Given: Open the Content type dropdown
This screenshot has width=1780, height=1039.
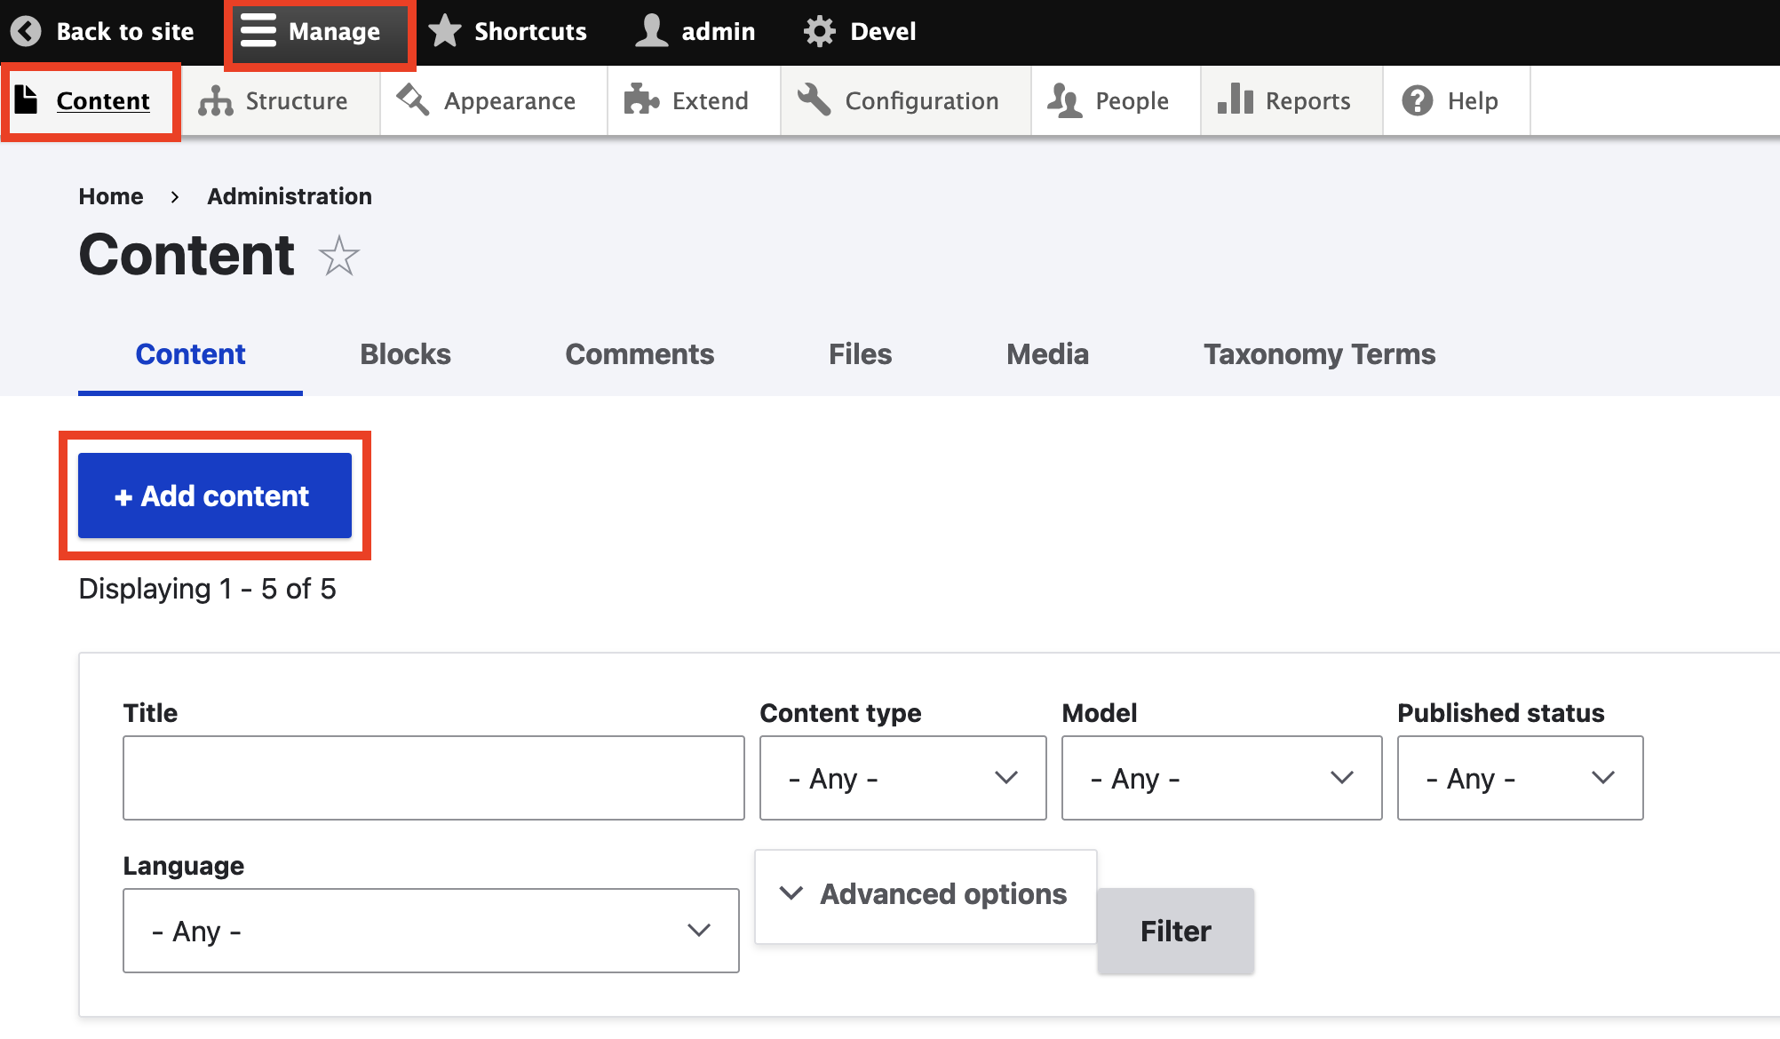Looking at the screenshot, I should tap(902, 778).
